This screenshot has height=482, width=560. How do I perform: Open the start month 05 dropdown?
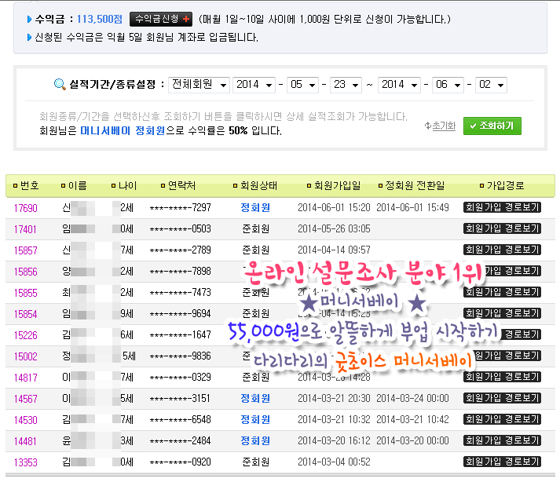[x=302, y=85]
